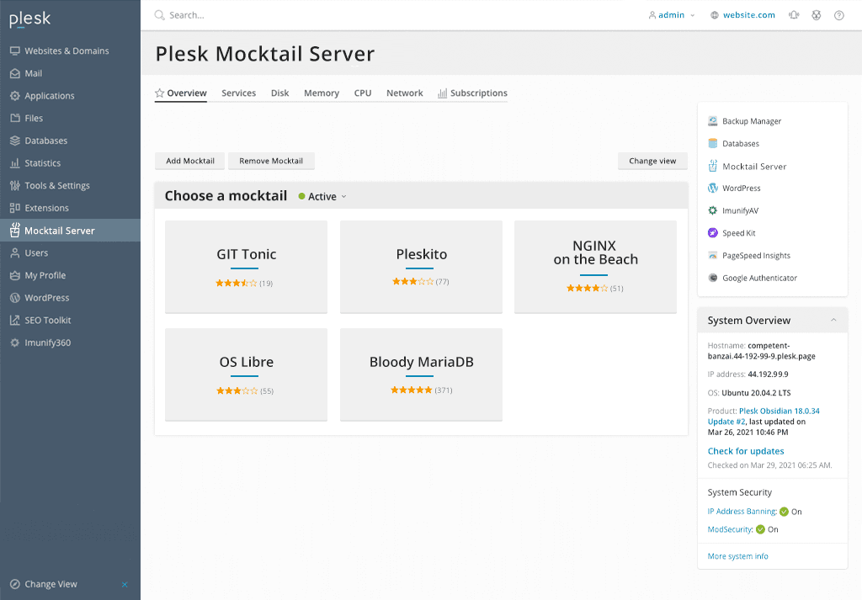
Task: Click the Check for updates link
Action: (746, 451)
